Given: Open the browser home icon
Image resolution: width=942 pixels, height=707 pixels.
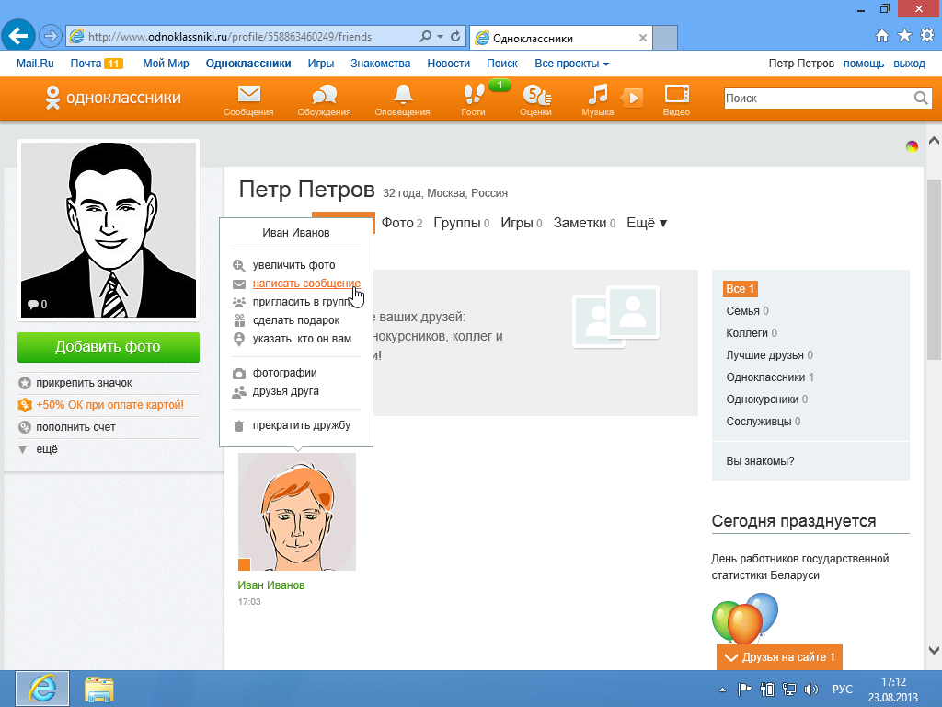Looking at the screenshot, I should 882,36.
